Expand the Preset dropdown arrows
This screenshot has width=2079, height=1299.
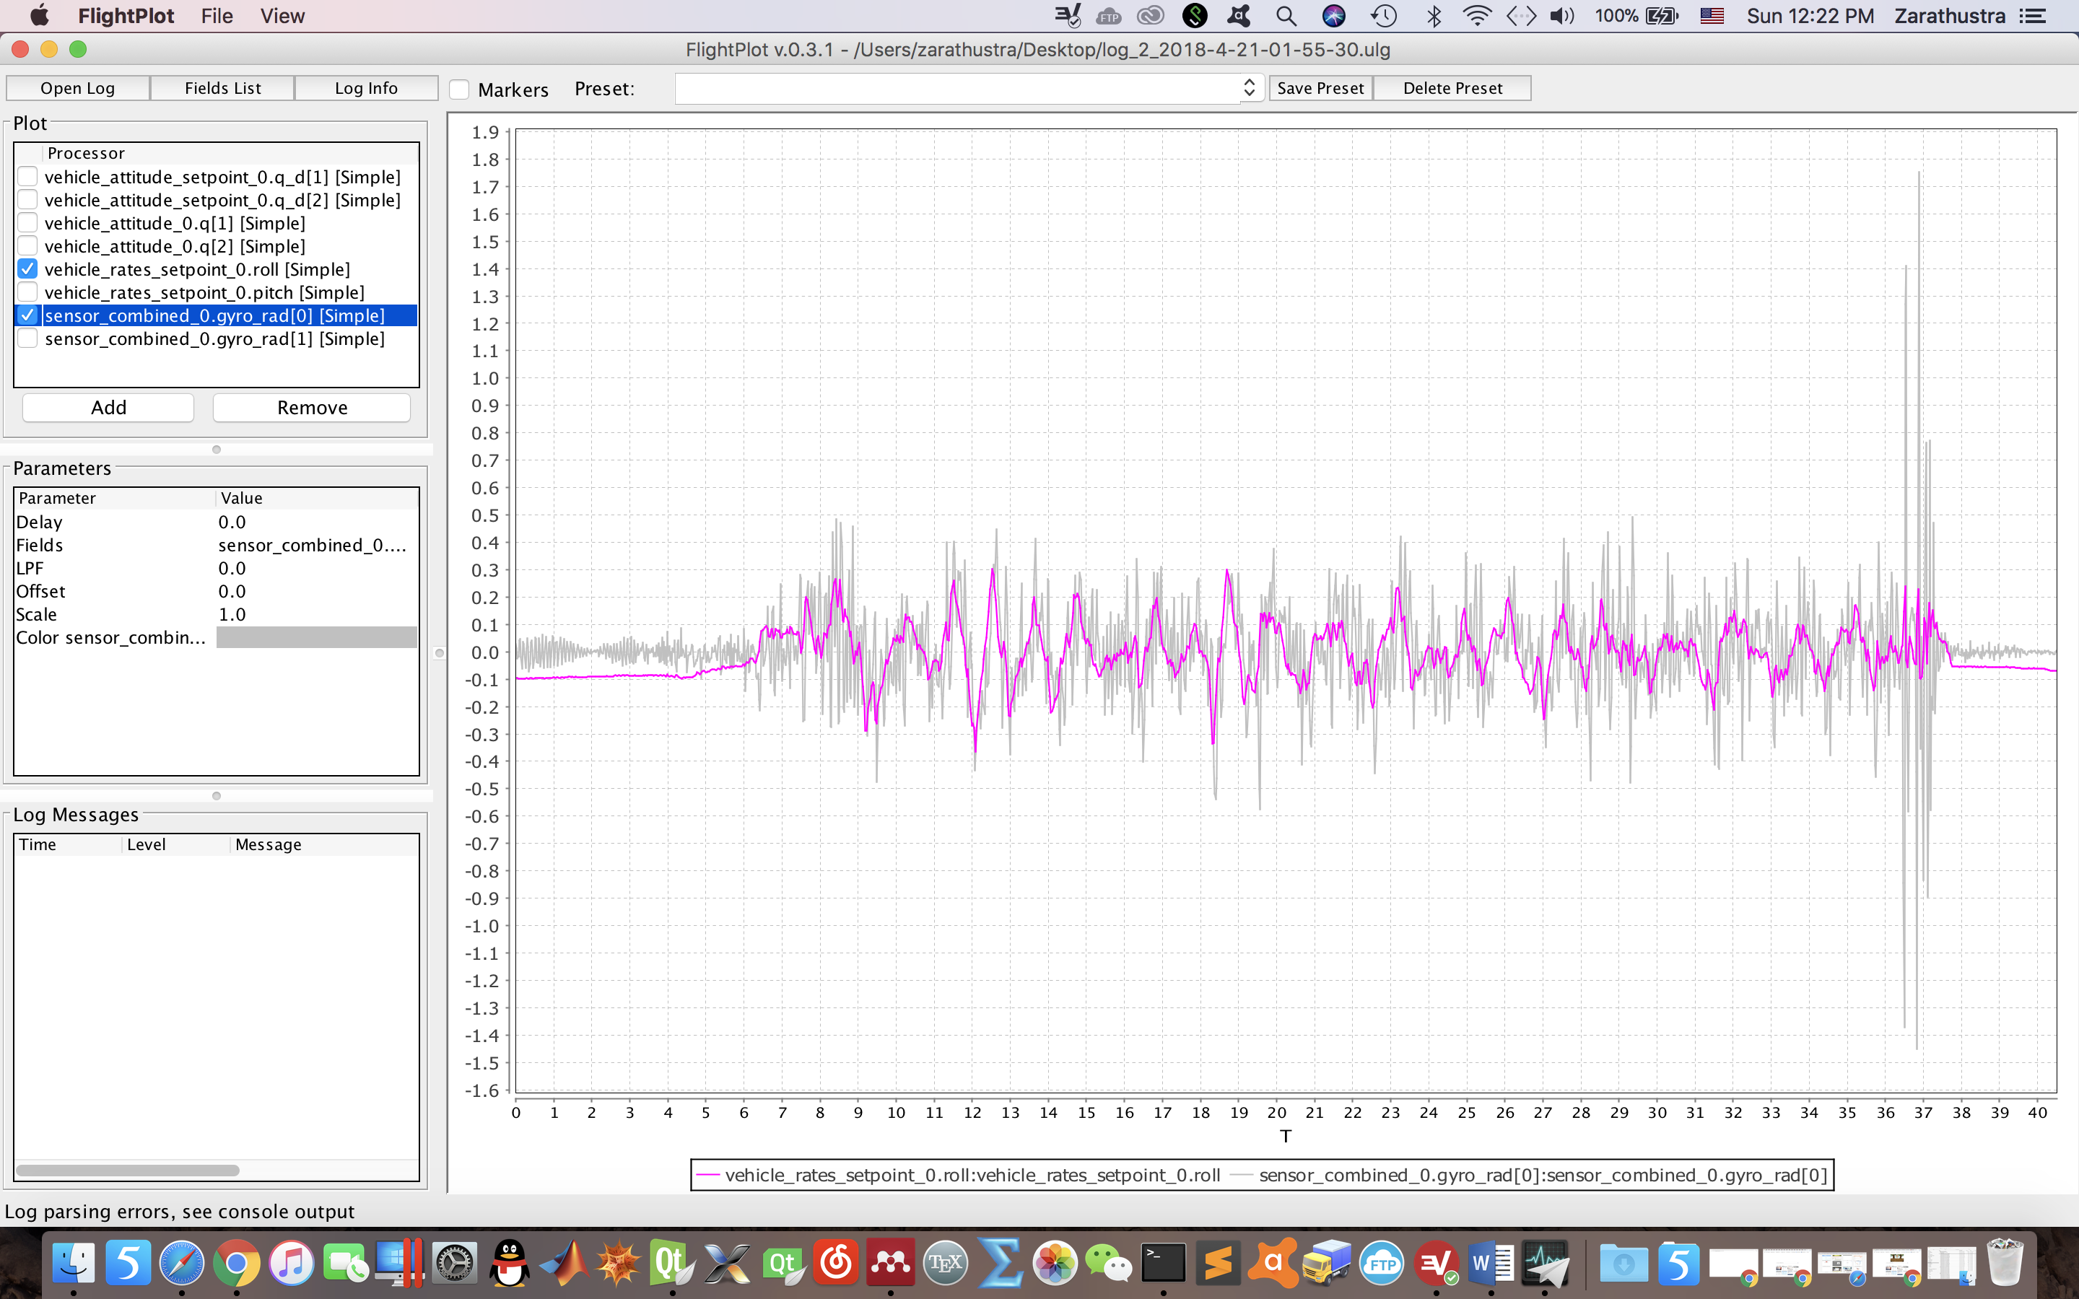pyautogui.click(x=1249, y=87)
